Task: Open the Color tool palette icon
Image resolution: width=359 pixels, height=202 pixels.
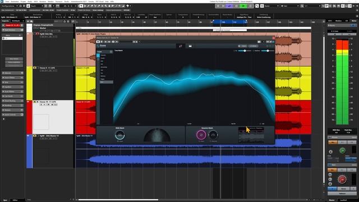Action: 128,6
